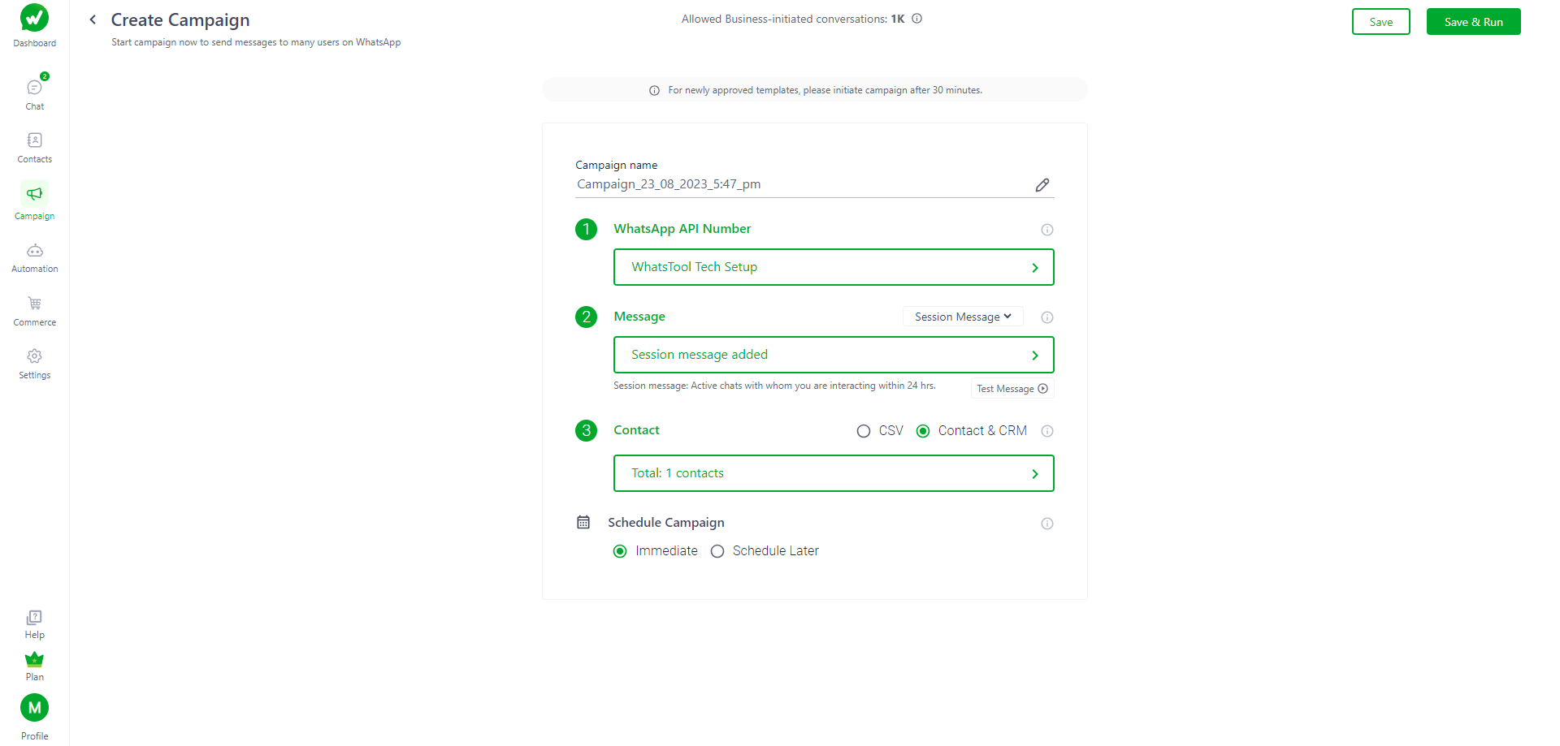This screenshot has height=746, width=1560.
Task: Expand the Total: 1 contacts selector
Action: (x=833, y=473)
